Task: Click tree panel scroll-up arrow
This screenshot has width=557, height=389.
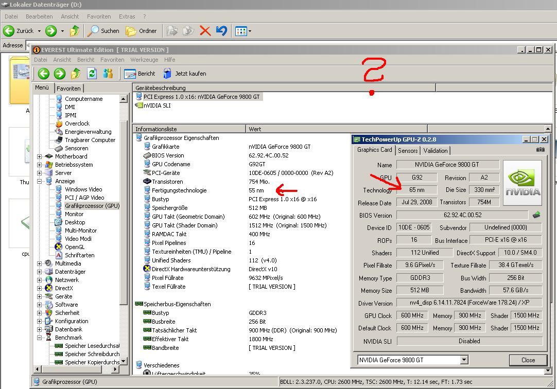Action: 123,99
